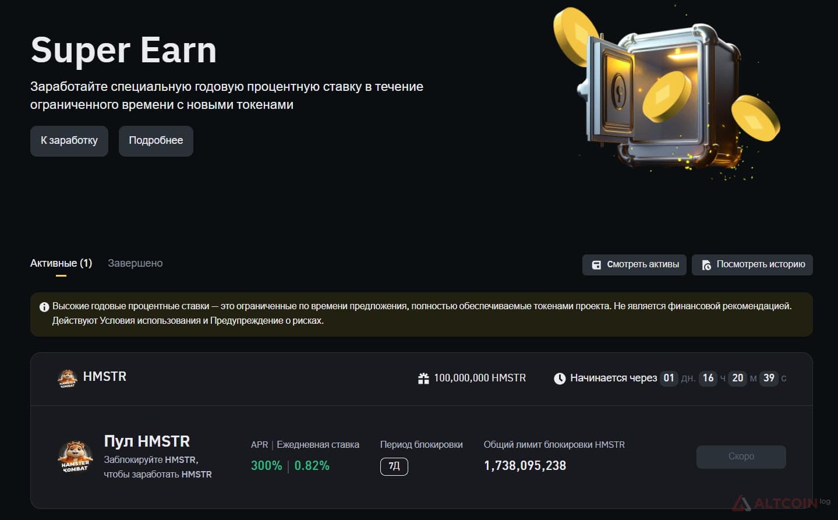Click the 'К заработку' button
Image resolution: width=838 pixels, height=520 pixels.
(69, 141)
